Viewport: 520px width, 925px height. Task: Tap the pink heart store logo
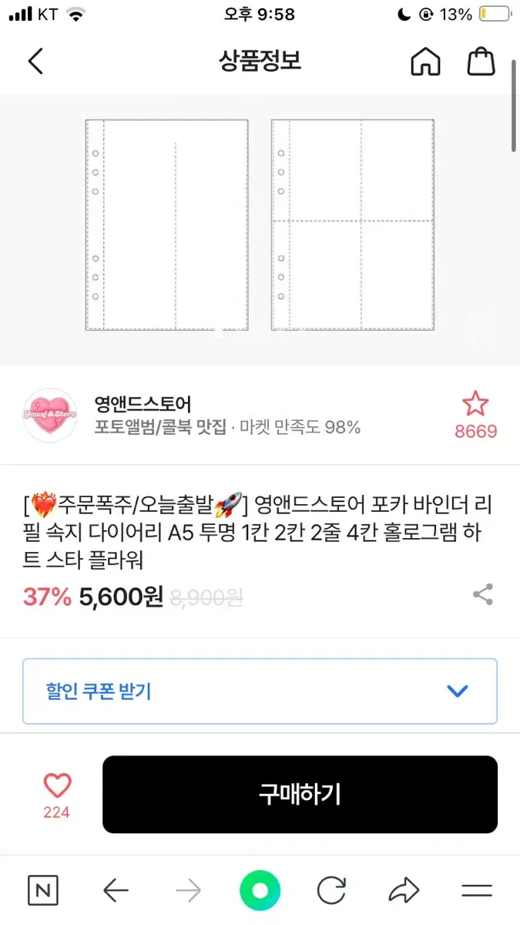coord(50,415)
